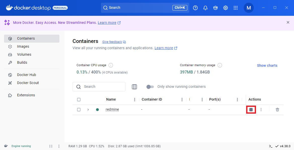Pause the Docker engine in status bar
The image size is (294, 150).
(51, 146)
